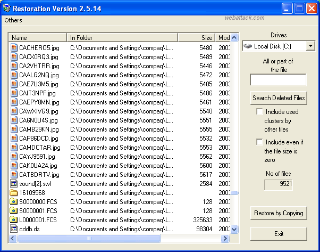Open the Drives dropdown for Local Disk (C:)

310,46
